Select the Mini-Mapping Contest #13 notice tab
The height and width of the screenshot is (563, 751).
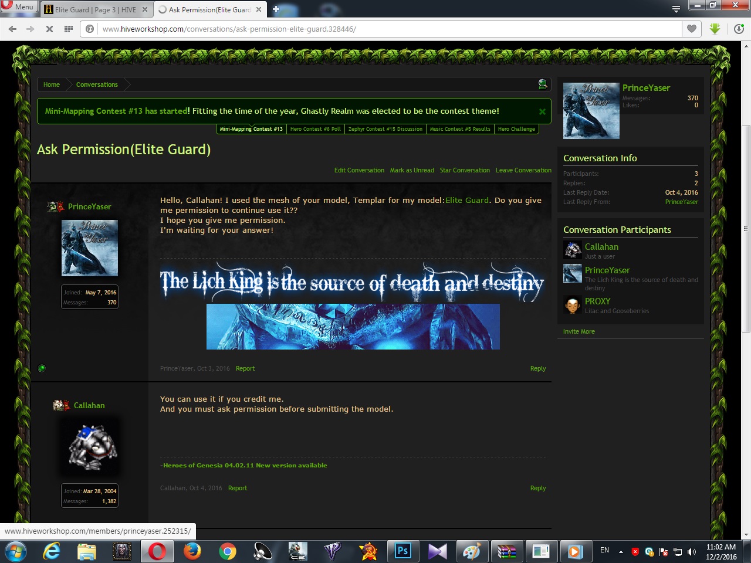pos(251,129)
